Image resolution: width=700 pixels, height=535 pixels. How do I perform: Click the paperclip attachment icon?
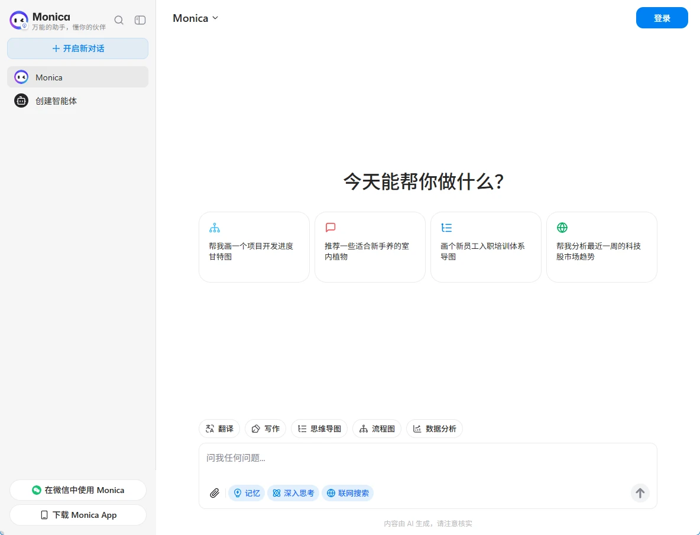[215, 493]
